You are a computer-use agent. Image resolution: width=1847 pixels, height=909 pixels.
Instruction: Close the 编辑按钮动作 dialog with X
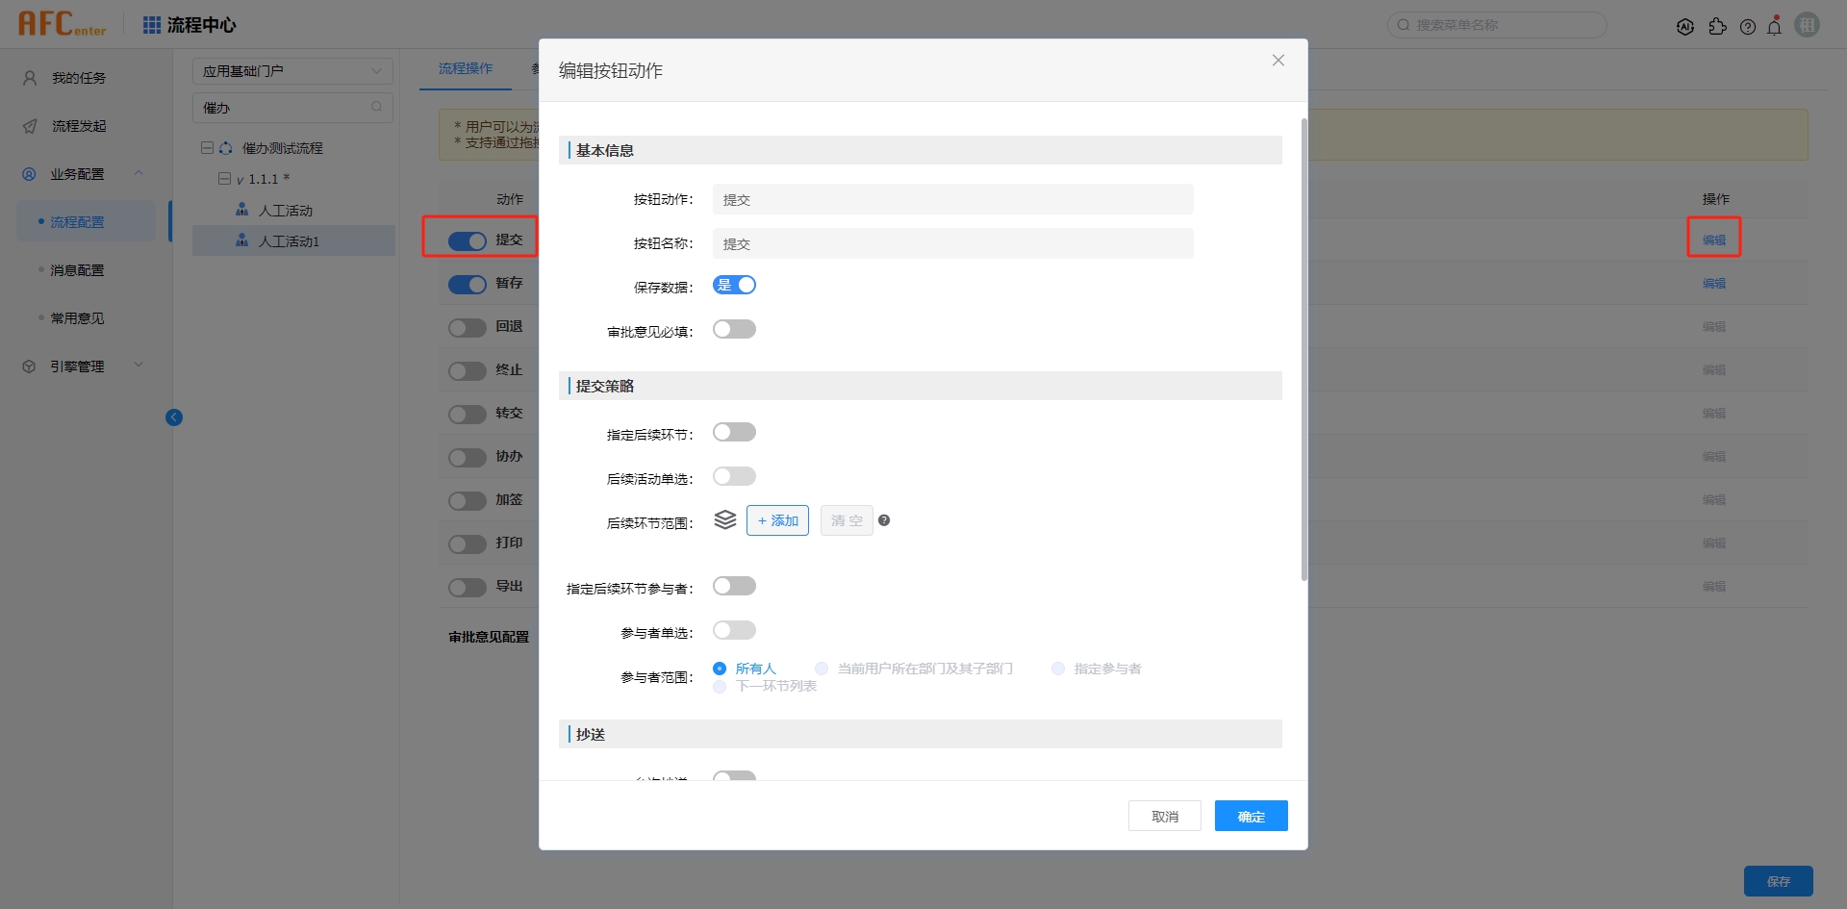click(1278, 61)
